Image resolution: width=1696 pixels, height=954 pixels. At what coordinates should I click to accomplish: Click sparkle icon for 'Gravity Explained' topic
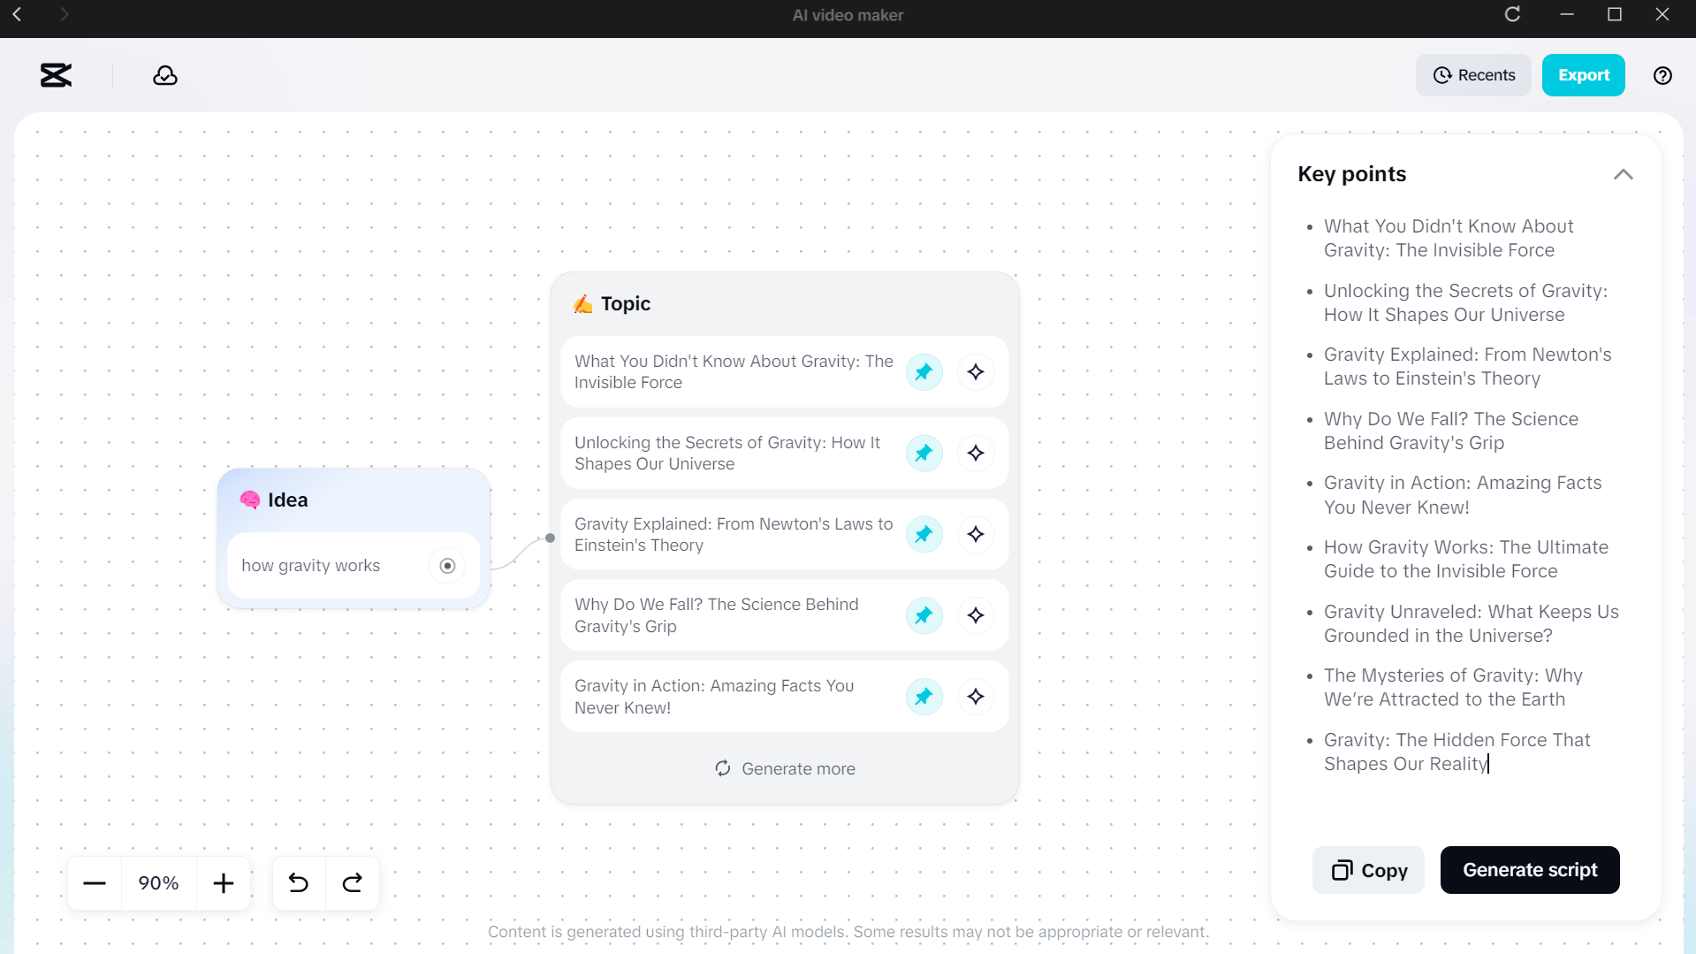pyautogui.click(x=976, y=534)
